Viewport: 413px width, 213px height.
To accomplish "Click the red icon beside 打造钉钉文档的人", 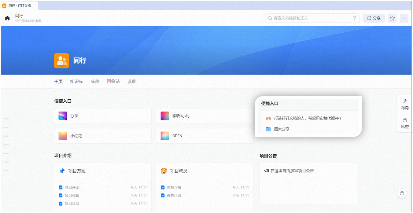I will click(x=268, y=118).
